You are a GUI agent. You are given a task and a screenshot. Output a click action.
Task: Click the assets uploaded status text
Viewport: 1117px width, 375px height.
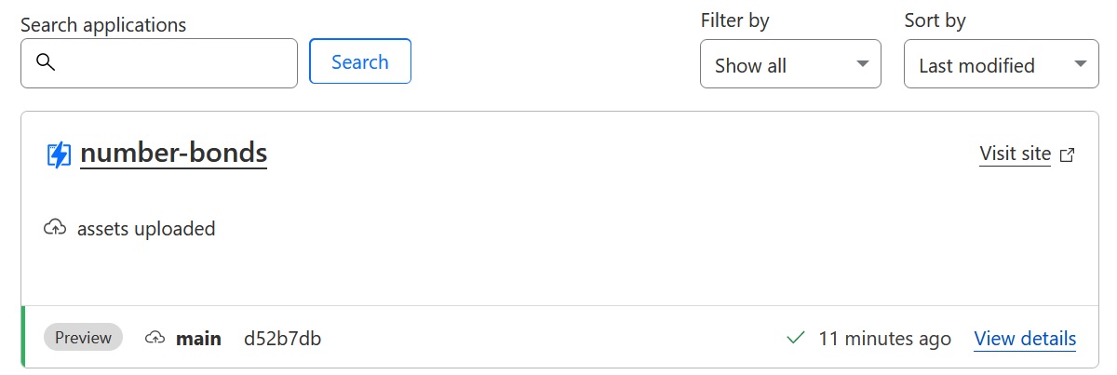click(x=146, y=228)
